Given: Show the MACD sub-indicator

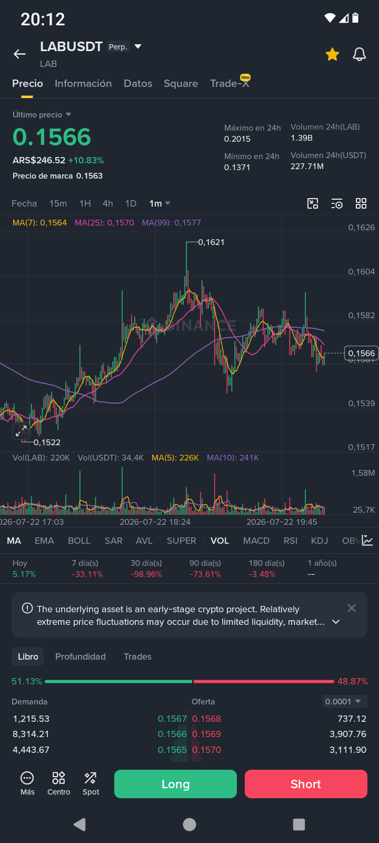Looking at the screenshot, I should pos(256,541).
